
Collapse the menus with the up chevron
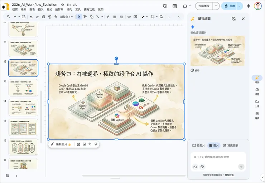179,17
